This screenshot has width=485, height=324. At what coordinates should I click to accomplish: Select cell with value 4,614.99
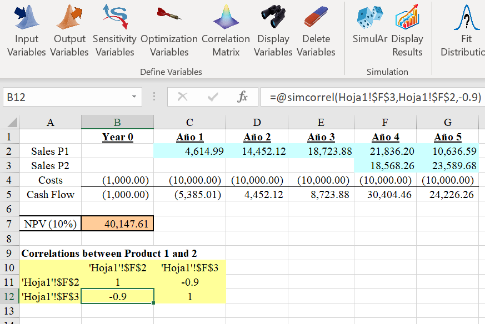(x=189, y=151)
